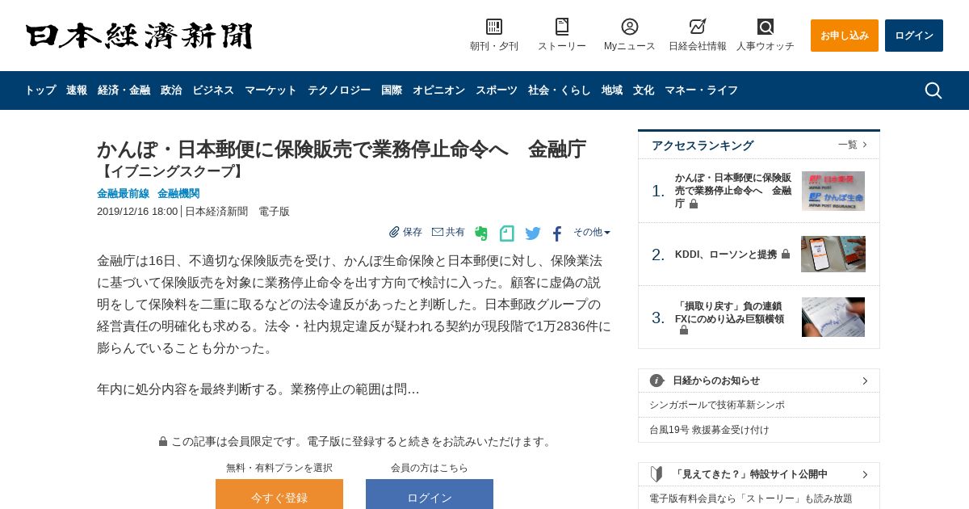Select 文化 in navigation menu
This screenshot has height=509, width=969.
[644, 90]
